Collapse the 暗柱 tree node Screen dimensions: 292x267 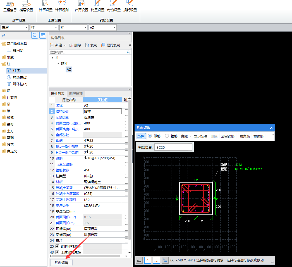[x=58, y=63]
